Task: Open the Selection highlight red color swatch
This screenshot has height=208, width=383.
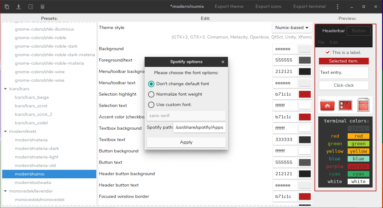Action: pos(305,94)
